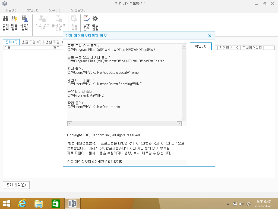
Task: Close the 정보 dialog with X
Action: tap(210, 36)
